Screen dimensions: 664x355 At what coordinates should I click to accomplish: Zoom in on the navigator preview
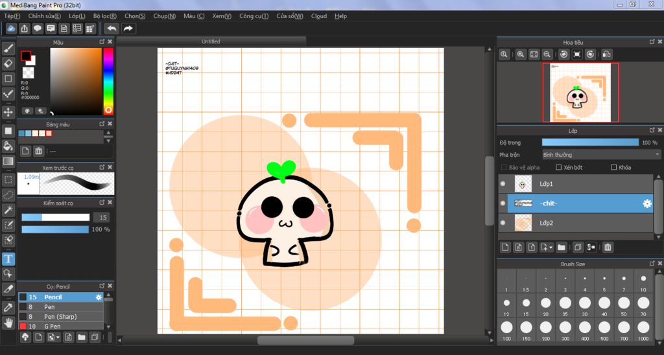[x=521, y=54]
